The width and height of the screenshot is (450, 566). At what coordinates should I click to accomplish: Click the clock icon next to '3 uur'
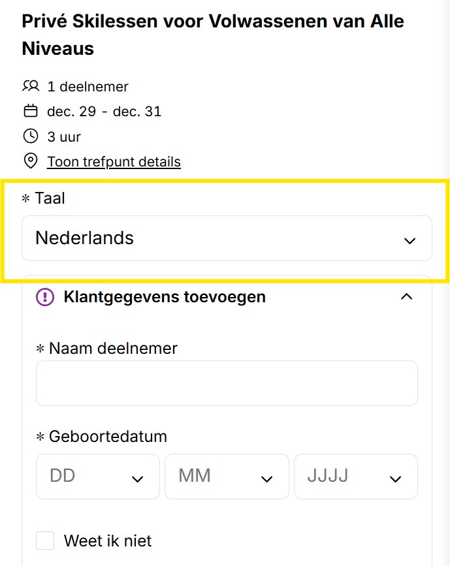tap(31, 136)
